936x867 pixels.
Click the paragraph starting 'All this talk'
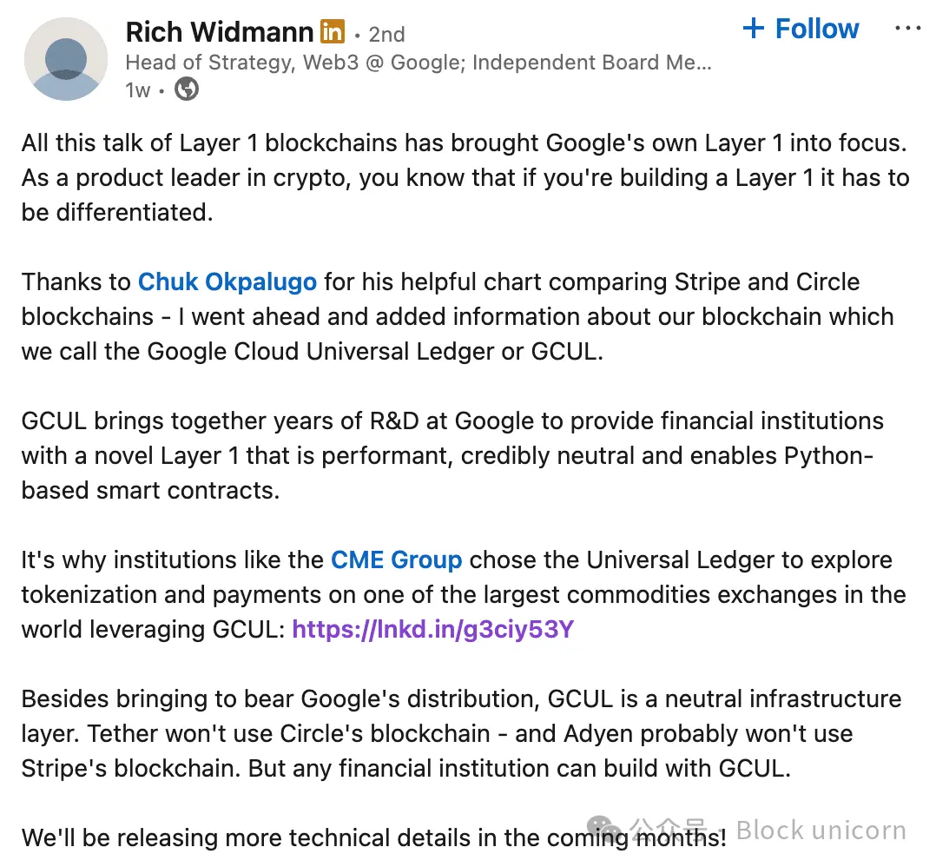(465, 178)
